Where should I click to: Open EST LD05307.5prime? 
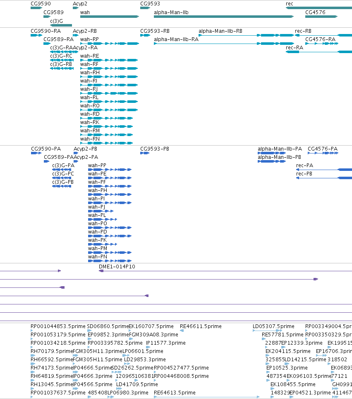(273, 326)
